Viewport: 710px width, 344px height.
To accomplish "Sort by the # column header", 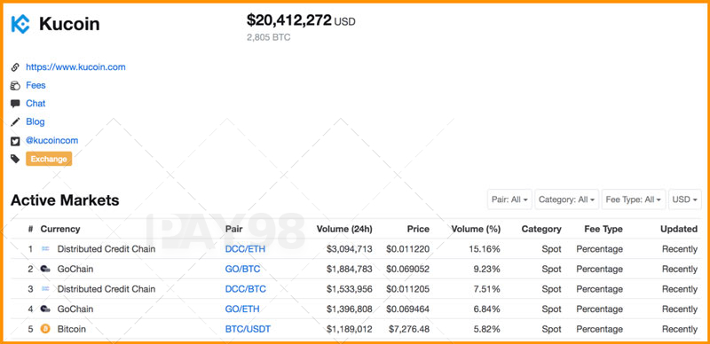I will pyautogui.click(x=30, y=229).
